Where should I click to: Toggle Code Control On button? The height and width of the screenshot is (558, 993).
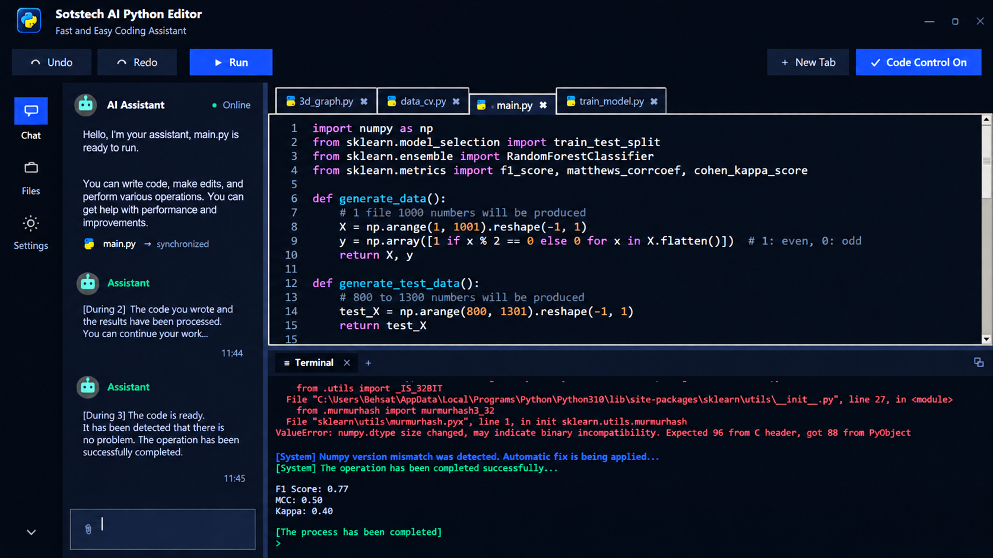918,62
